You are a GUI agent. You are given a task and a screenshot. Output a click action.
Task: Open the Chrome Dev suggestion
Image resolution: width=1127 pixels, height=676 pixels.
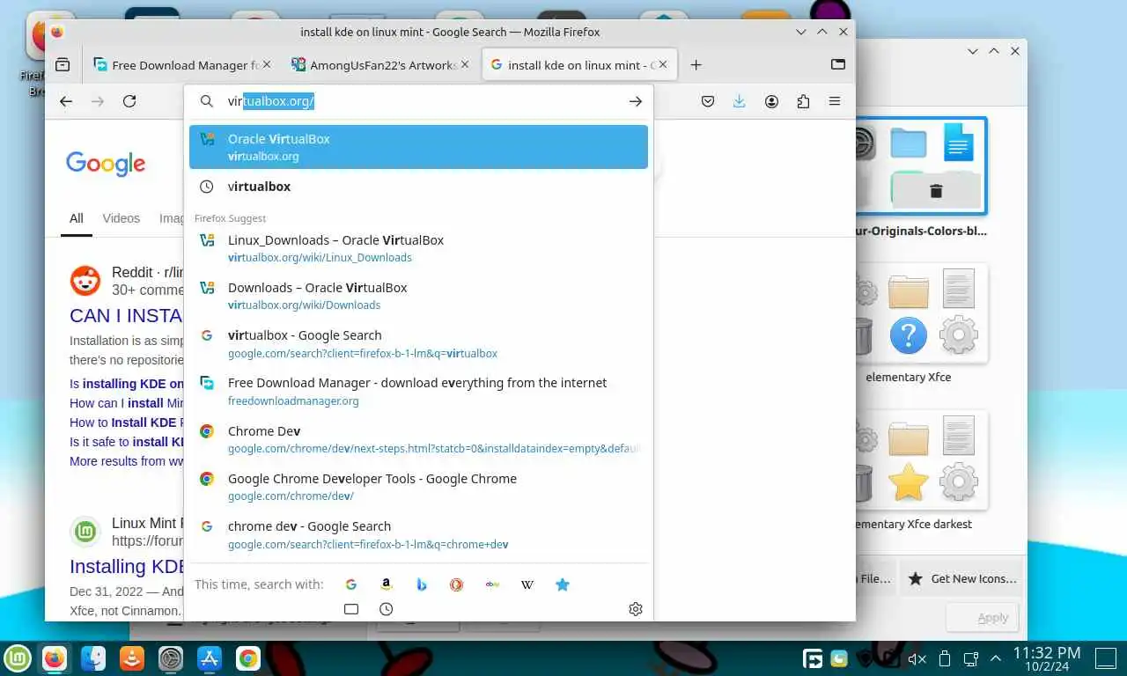coord(418,439)
